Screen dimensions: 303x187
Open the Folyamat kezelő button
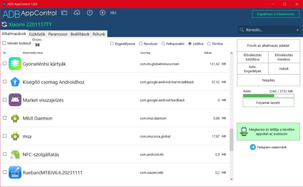point(268,103)
